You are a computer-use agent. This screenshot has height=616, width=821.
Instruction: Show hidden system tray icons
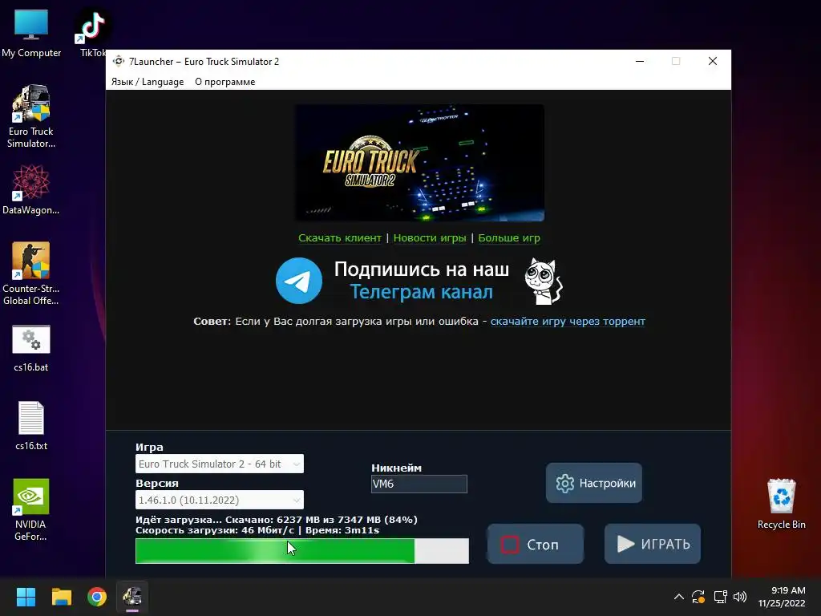678,597
